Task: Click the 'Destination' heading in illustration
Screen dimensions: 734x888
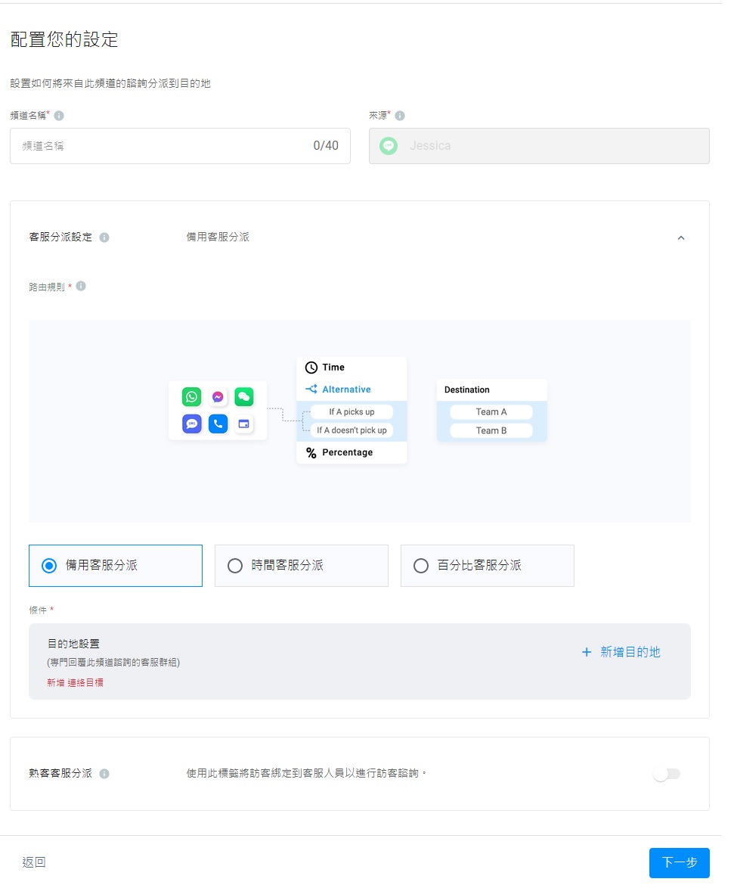Action: [x=467, y=390]
